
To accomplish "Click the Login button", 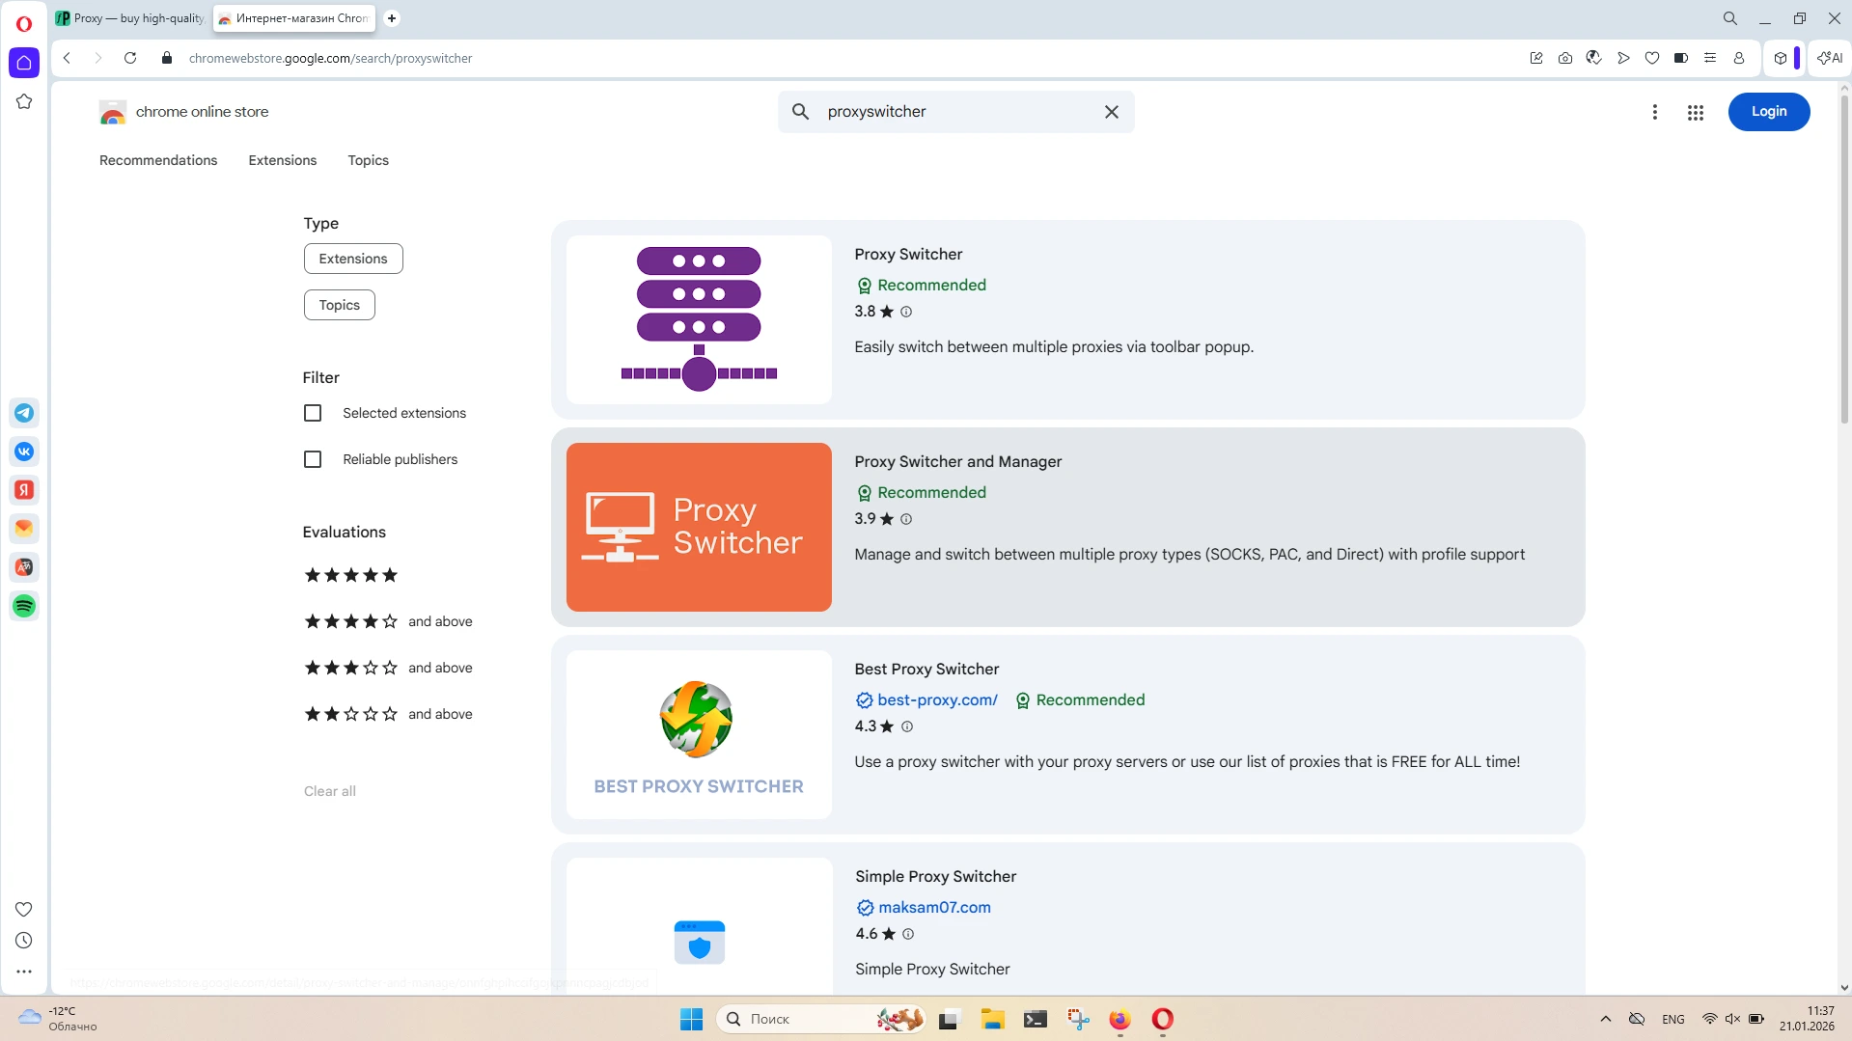I will click(x=1769, y=112).
